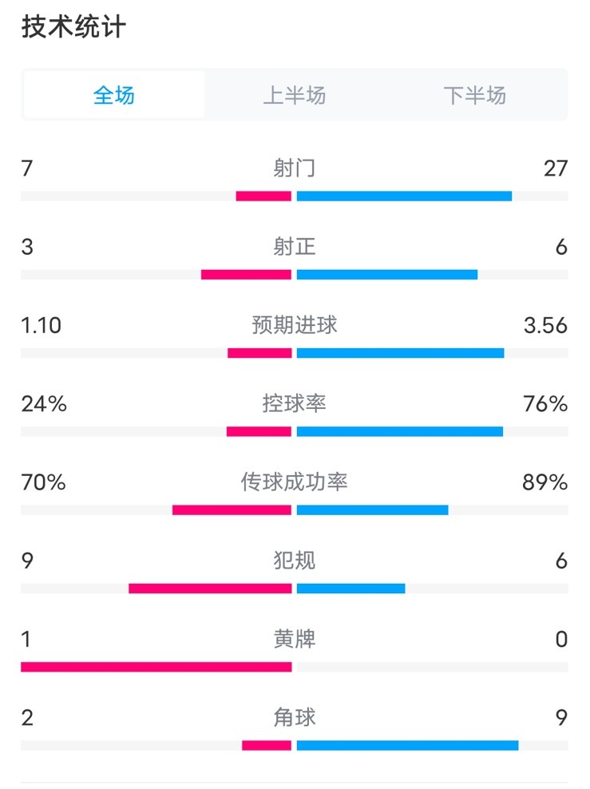Click the blue 射门 stat bar

[403, 193]
